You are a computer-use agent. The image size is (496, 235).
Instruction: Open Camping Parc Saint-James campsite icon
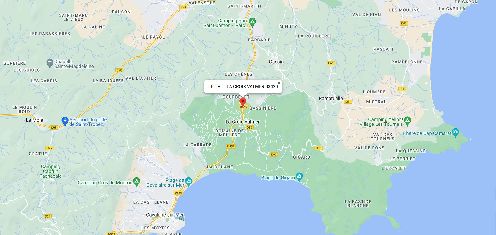point(252,22)
